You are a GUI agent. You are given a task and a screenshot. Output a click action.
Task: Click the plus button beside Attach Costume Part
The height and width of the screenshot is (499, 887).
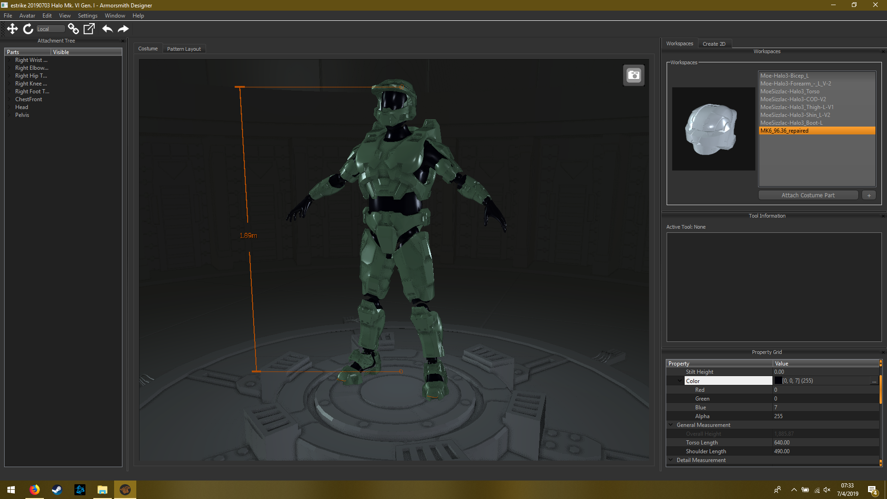point(869,195)
